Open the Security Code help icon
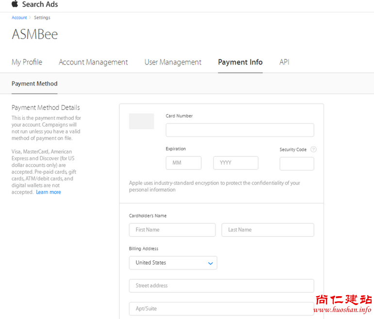 (313, 150)
